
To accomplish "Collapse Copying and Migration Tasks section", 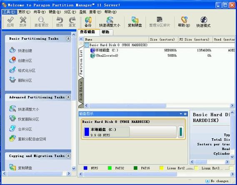I will (x=68, y=156).
